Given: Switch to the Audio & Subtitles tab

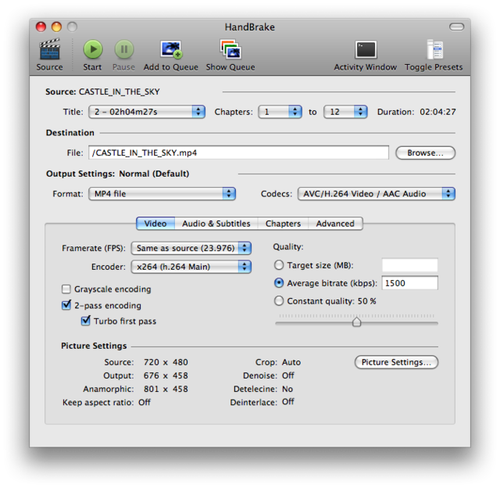Looking at the screenshot, I should (216, 224).
